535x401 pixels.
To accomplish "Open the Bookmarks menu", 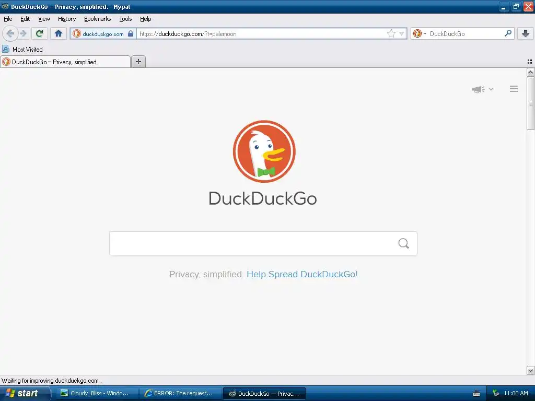I will click(97, 19).
